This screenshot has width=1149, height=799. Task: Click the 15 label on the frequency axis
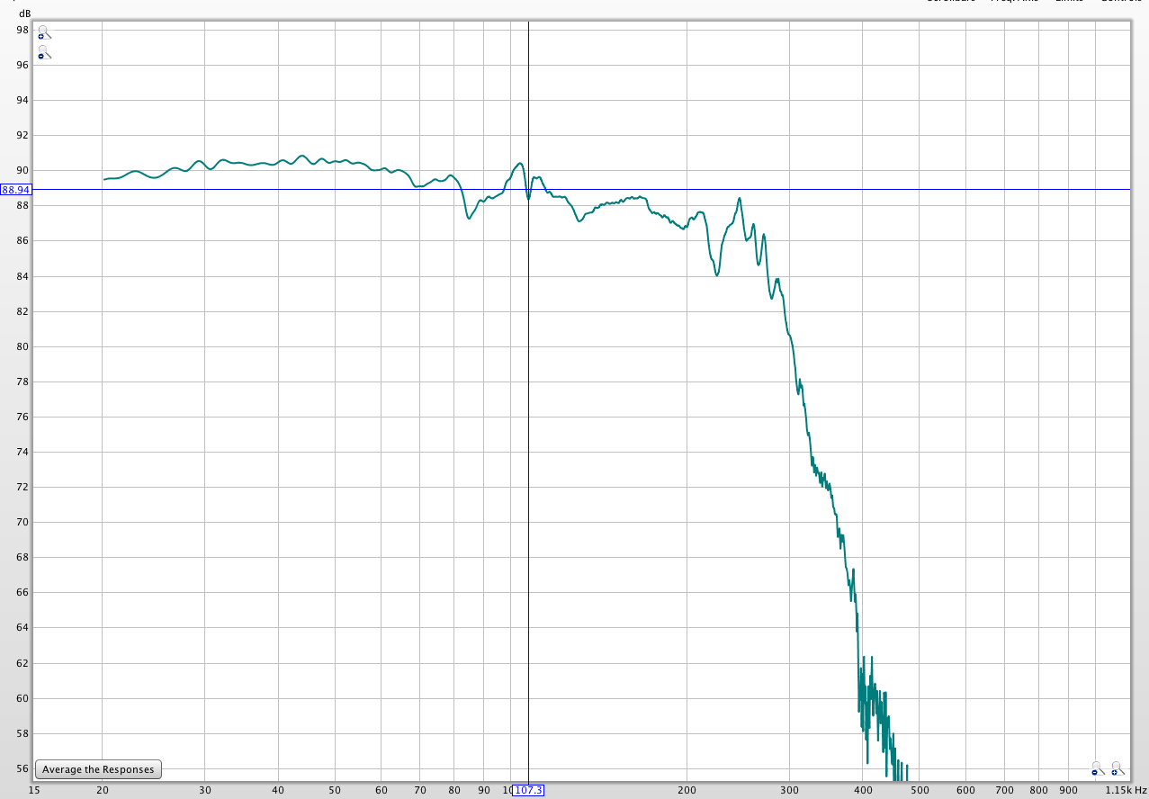coord(34,790)
